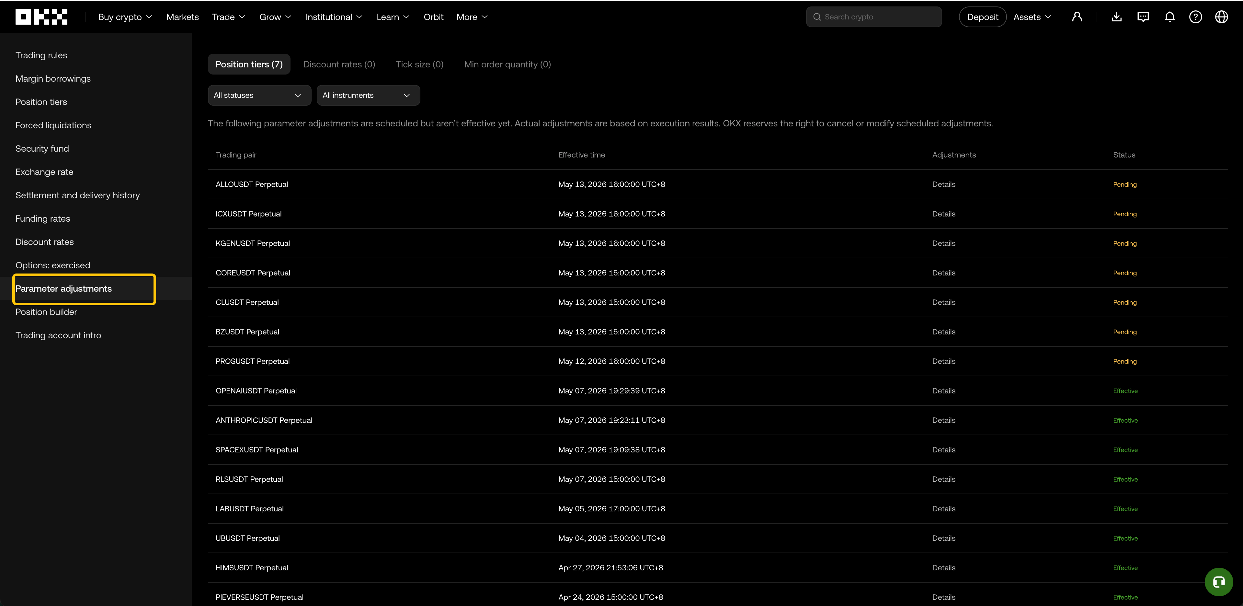View Details for BZUSDT Perpetual
This screenshot has height=606, width=1243.
coord(944,332)
